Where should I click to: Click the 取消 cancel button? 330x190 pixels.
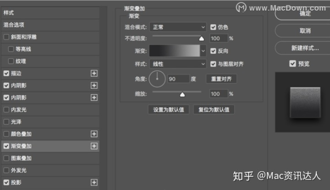click(303, 31)
